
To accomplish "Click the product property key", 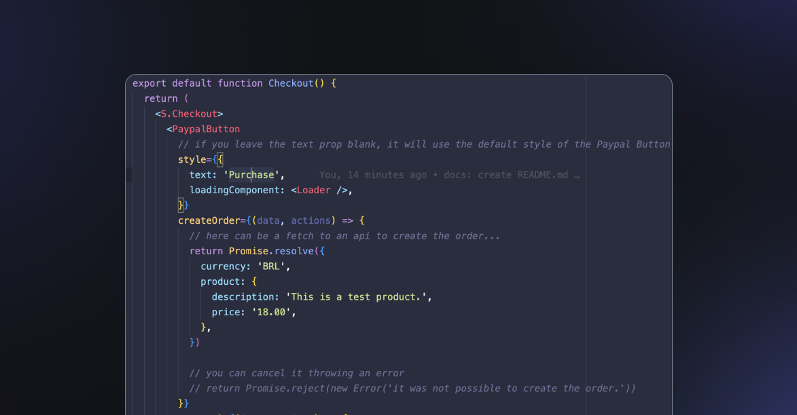I will 222,281.
